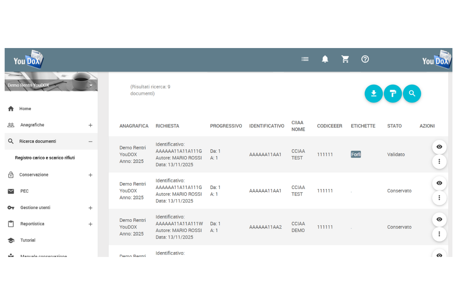Open Registro carico e scarico rifiuti
The height and width of the screenshot is (305, 457).
(x=45, y=158)
